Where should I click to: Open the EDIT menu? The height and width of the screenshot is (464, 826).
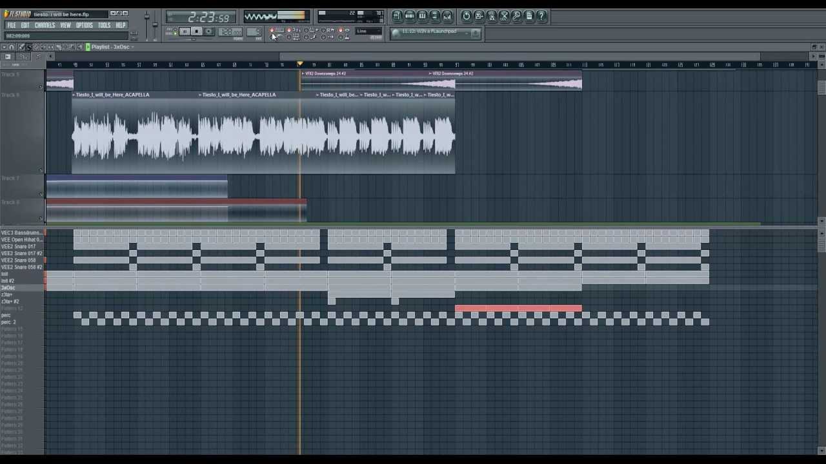(x=25, y=25)
